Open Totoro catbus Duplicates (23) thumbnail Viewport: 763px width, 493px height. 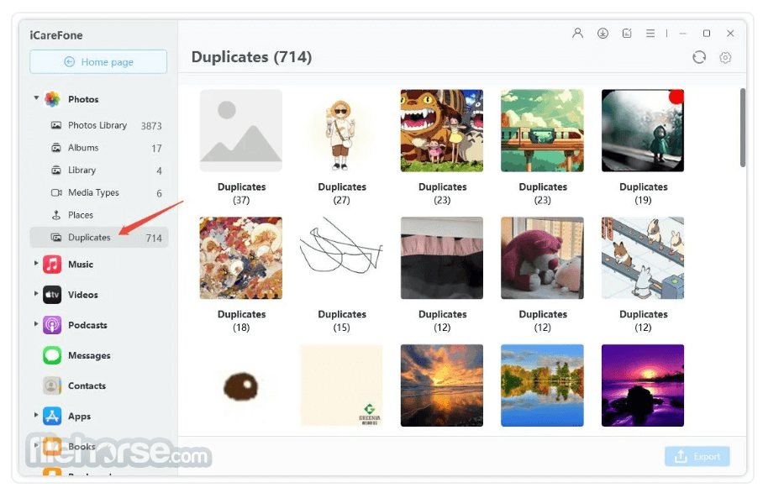pos(442,130)
